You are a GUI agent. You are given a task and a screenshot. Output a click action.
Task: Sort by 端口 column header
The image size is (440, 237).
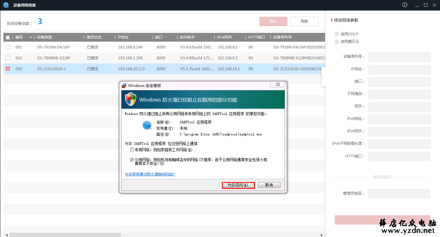(x=159, y=37)
